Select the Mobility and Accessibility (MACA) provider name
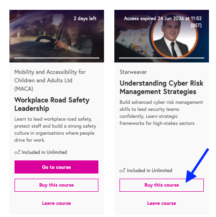The width and height of the screenshot is (216, 217). pyautogui.click(x=50, y=80)
